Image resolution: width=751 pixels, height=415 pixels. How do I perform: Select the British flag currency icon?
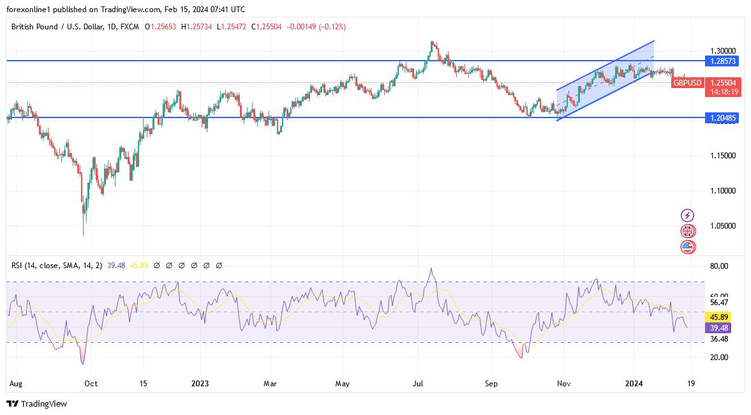click(x=688, y=231)
